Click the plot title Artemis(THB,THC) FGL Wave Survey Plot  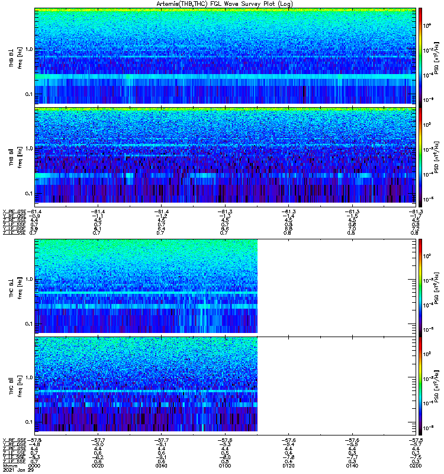(x=225, y=4)
